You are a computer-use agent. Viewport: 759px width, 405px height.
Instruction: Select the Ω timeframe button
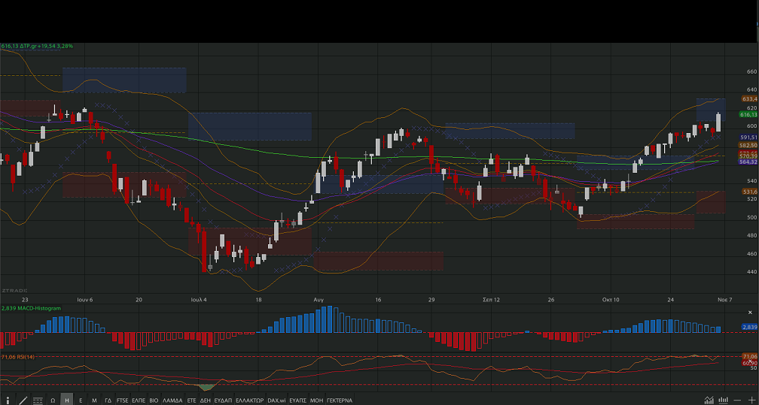point(53,400)
